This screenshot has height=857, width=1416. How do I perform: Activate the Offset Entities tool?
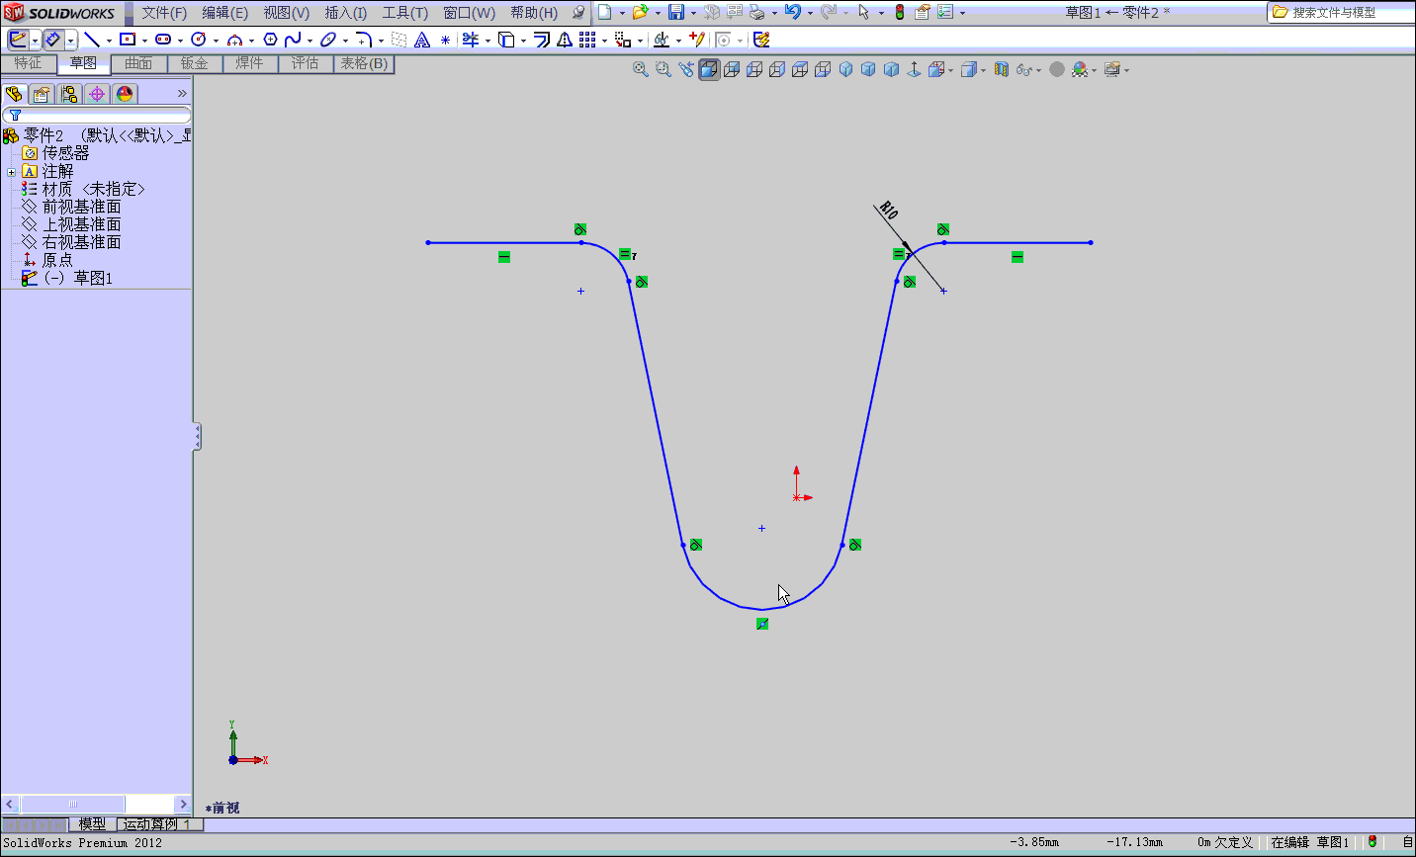tap(542, 40)
